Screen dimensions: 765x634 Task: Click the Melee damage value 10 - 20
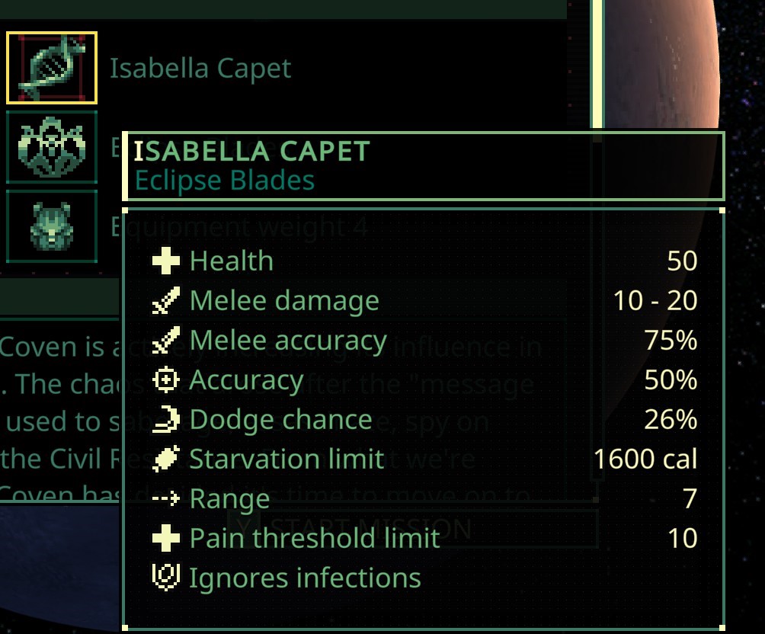click(655, 301)
